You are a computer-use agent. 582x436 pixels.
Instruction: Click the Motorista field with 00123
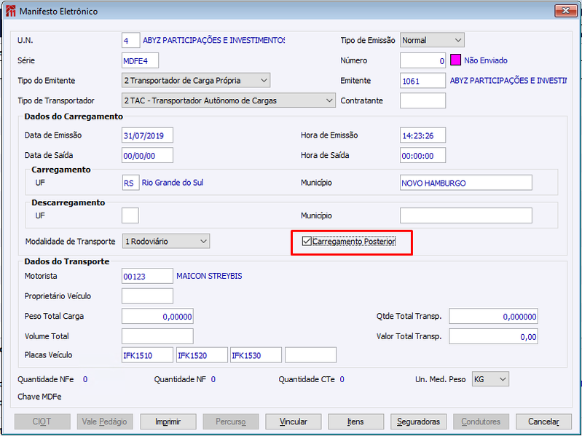(147, 276)
